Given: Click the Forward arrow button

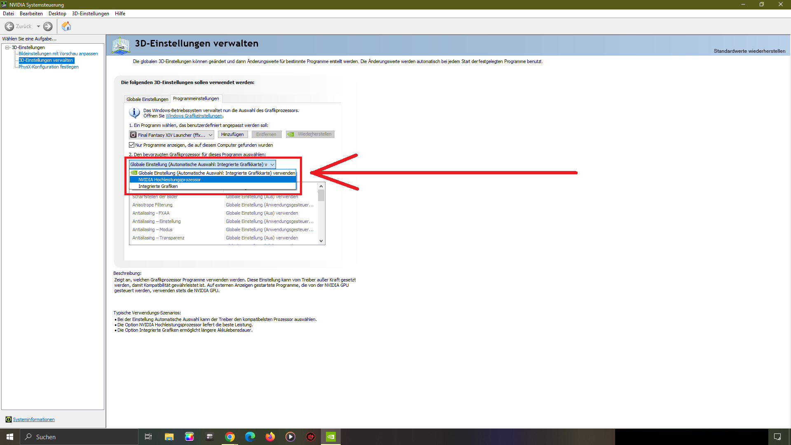Looking at the screenshot, I should tap(48, 26).
